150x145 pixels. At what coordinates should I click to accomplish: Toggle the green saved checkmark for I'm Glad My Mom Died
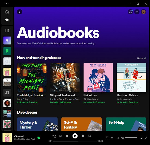(39, 138)
